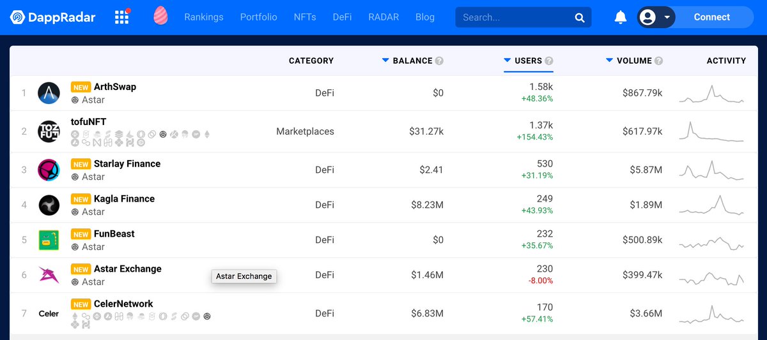
Task: View the tofuNFT activity sparkline chart
Action: (711, 131)
